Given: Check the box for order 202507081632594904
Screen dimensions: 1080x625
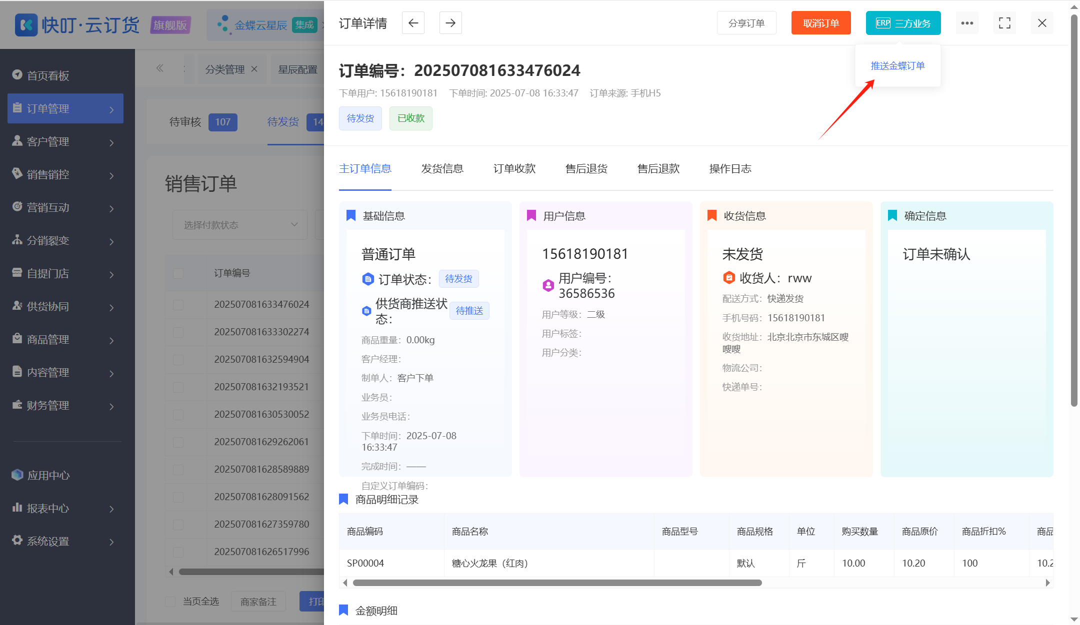Looking at the screenshot, I should click(x=178, y=360).
